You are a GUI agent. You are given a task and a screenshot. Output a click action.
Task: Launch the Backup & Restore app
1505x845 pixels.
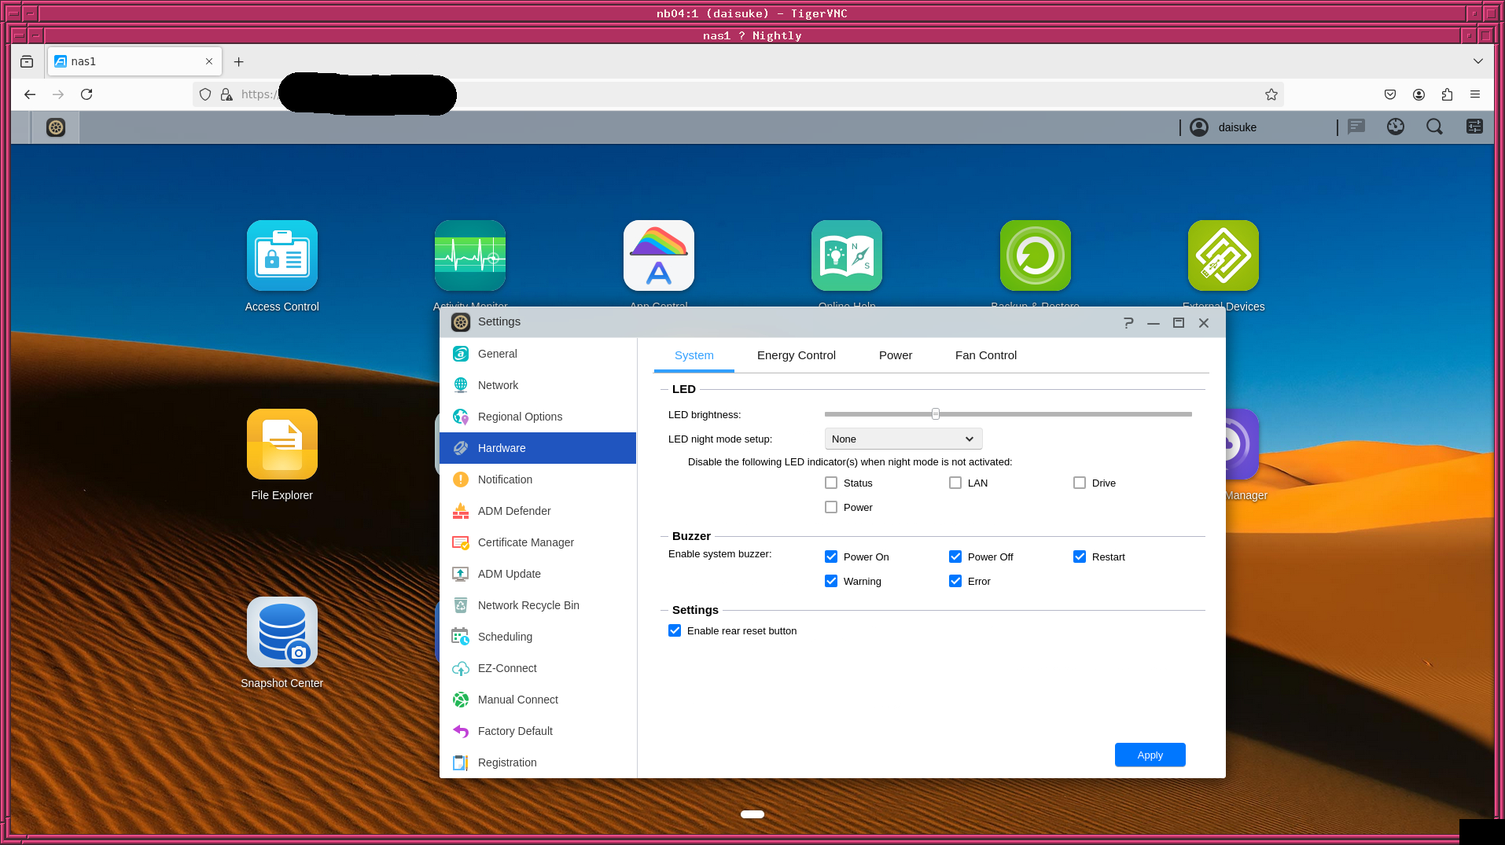1035,256
